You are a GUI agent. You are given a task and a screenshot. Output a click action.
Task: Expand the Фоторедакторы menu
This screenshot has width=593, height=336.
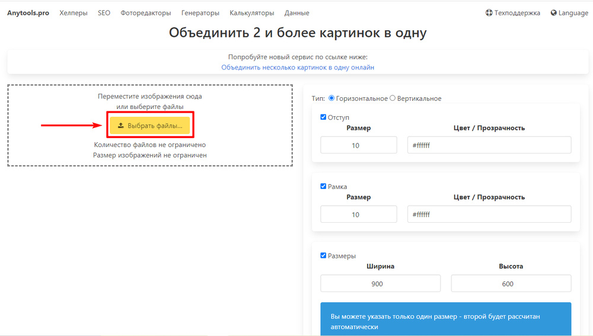pyautogui.click(x=145, y=13)
